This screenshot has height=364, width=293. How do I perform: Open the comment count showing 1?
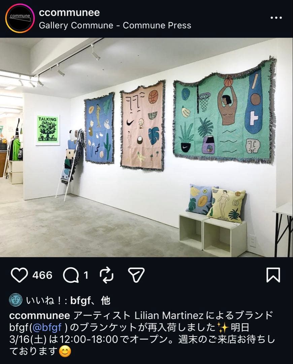click(86, 275)
